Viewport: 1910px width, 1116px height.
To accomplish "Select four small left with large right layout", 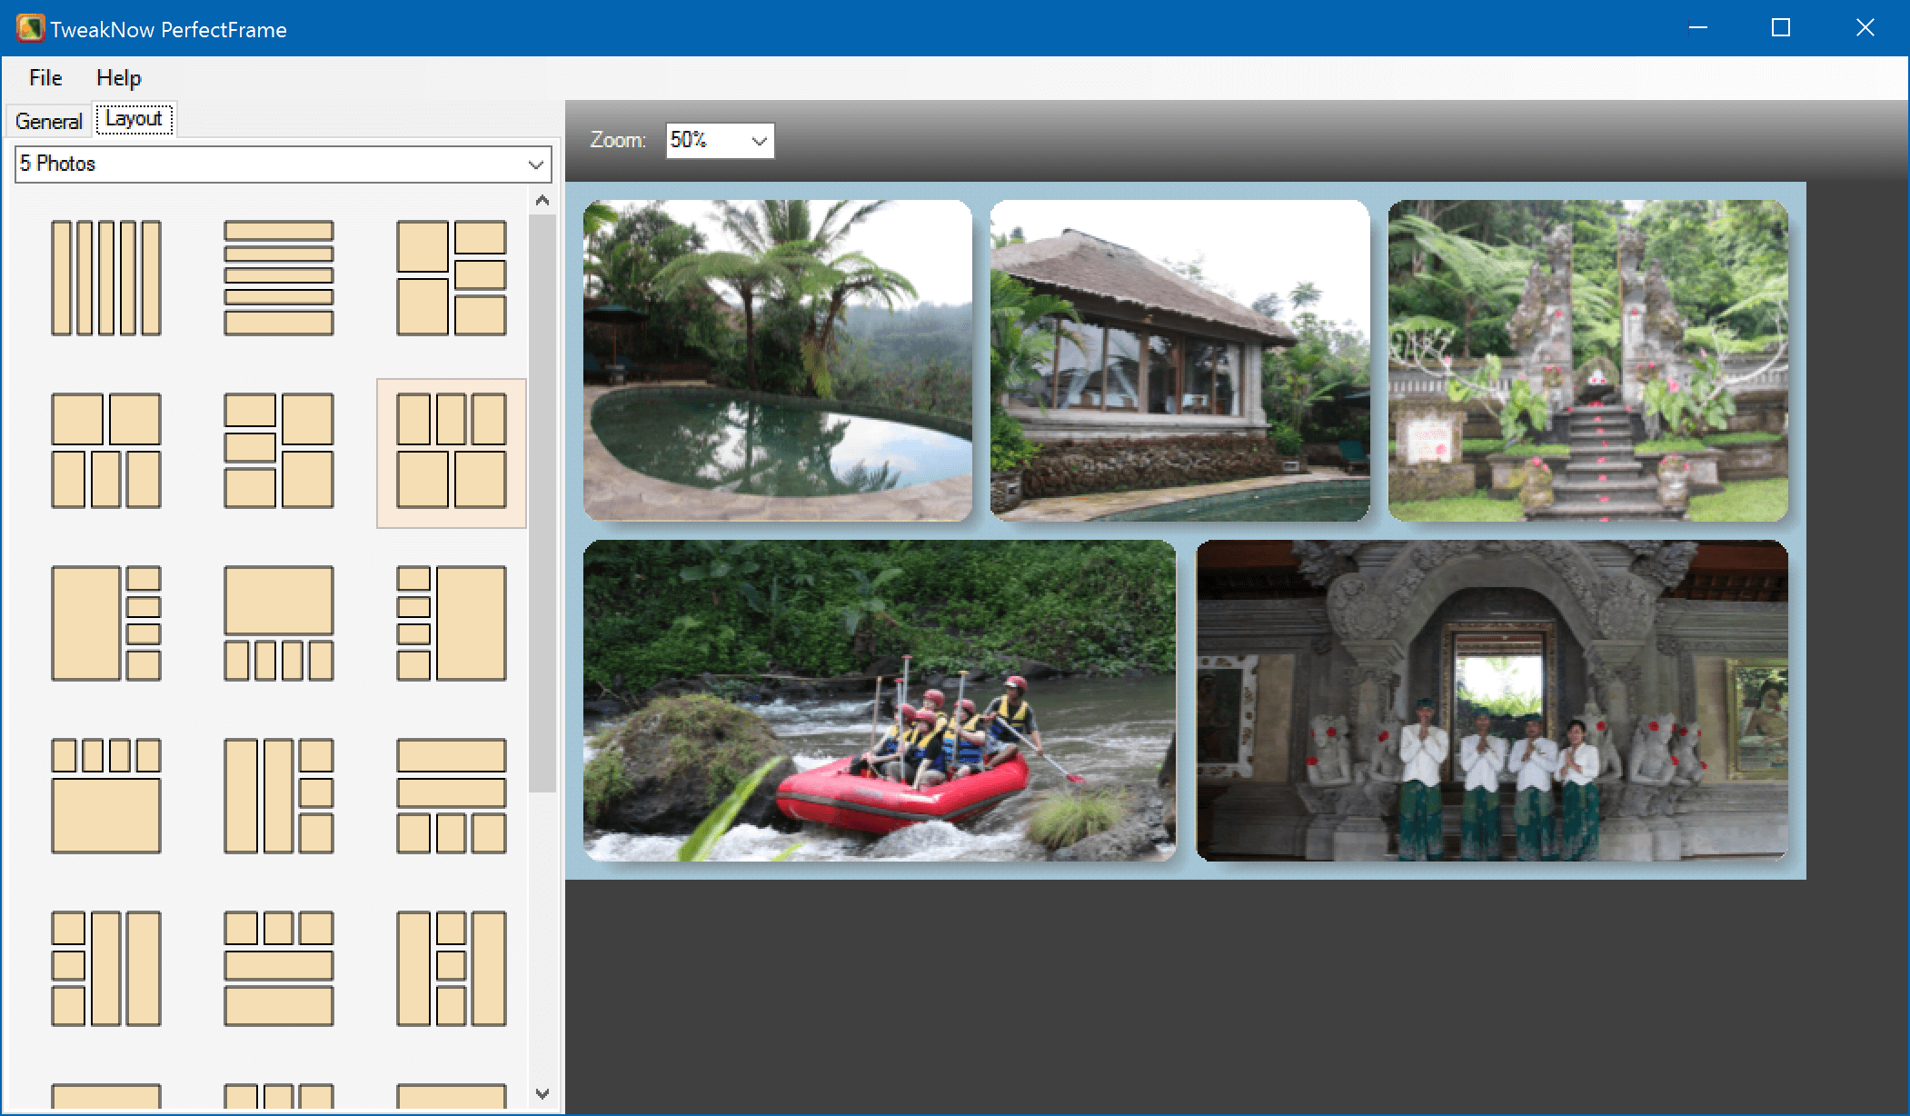I will pyautogui.click(x=452, y=623).
